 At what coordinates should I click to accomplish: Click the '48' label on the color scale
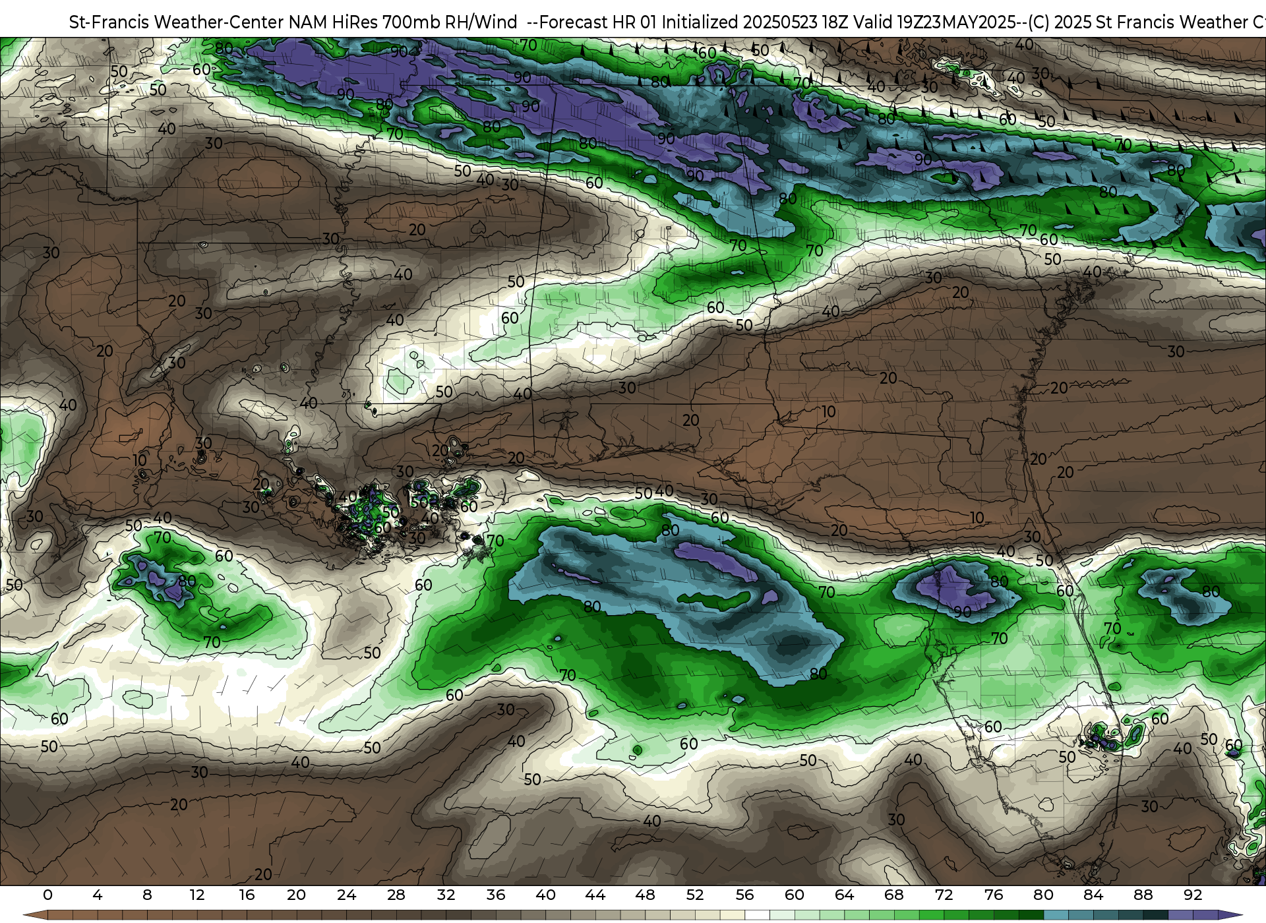(x=645, y=895)
